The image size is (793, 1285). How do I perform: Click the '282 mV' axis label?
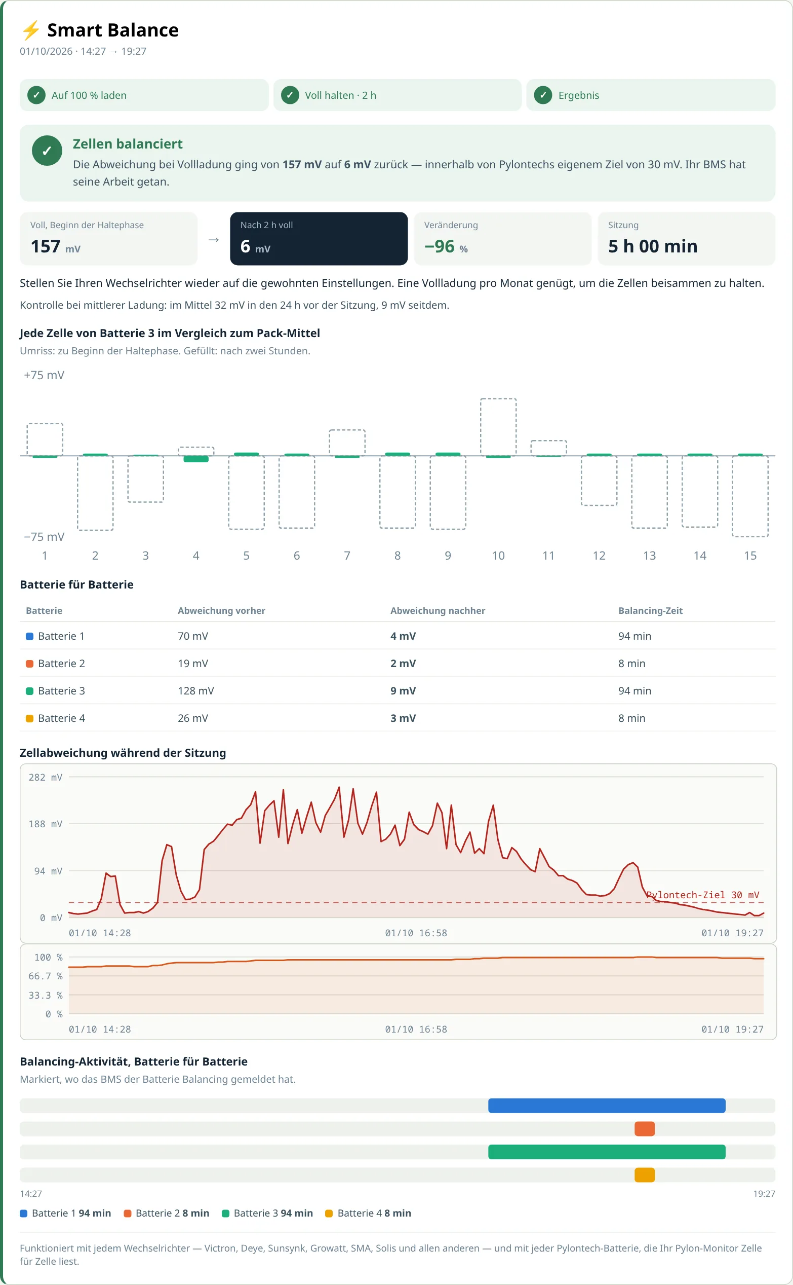pyautogui.click(x=45, y=777)
